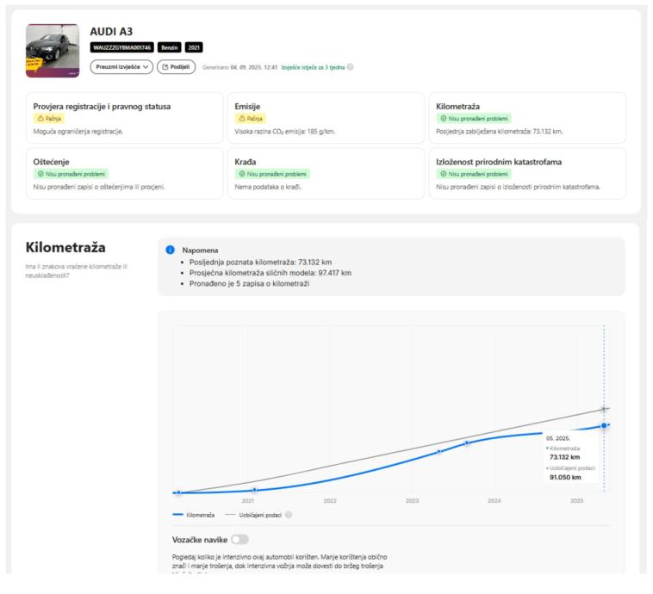Toggle the Kilometraža series in chart legend

pos(195,515)
